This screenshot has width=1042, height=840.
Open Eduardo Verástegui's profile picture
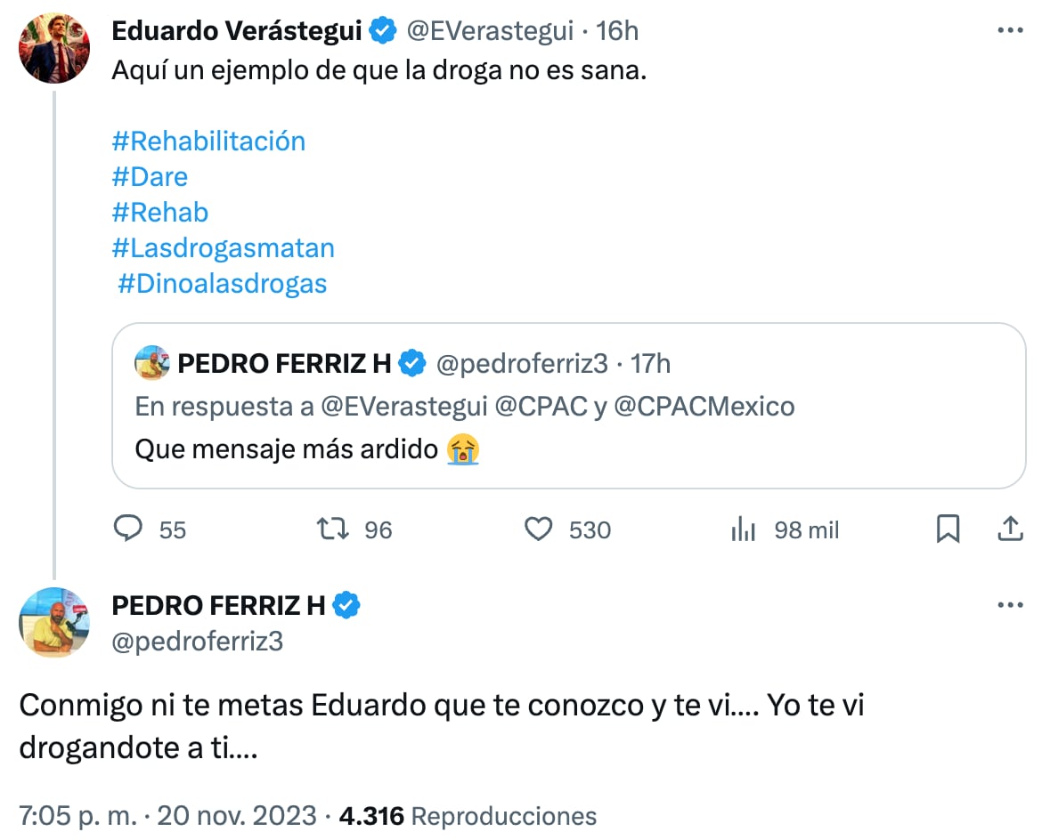pos(54,48)
